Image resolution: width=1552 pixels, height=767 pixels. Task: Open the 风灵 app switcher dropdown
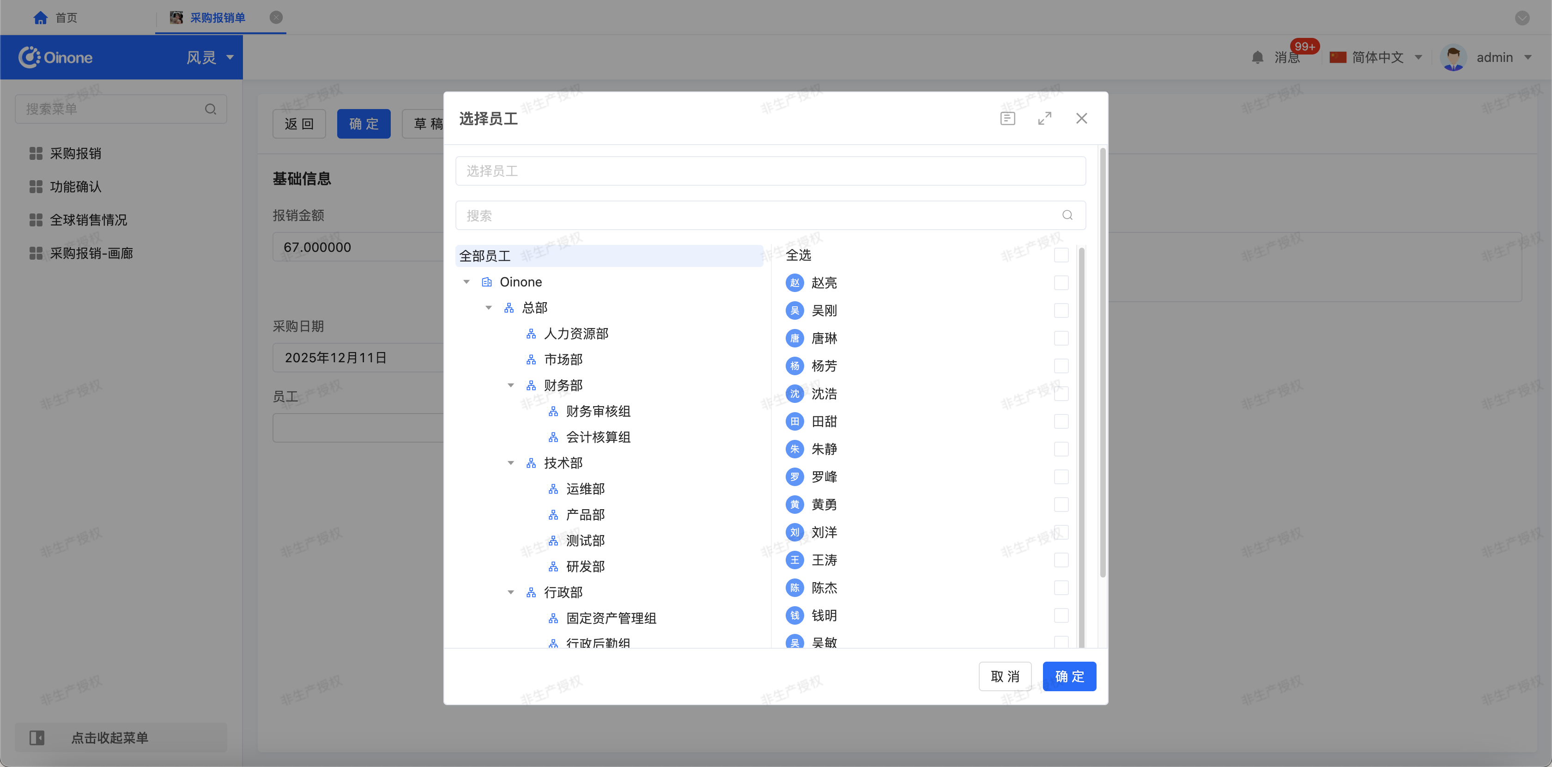coord(210,57)
